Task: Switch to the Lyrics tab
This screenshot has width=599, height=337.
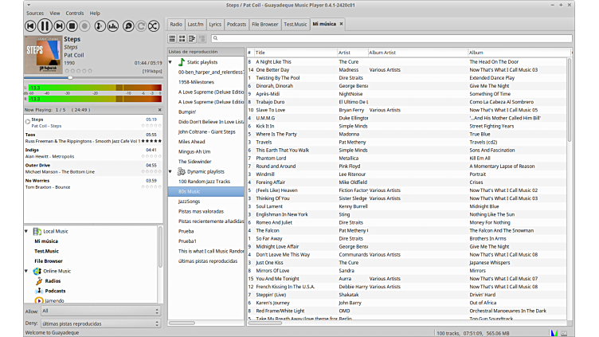Action: [x=215, y=24]
